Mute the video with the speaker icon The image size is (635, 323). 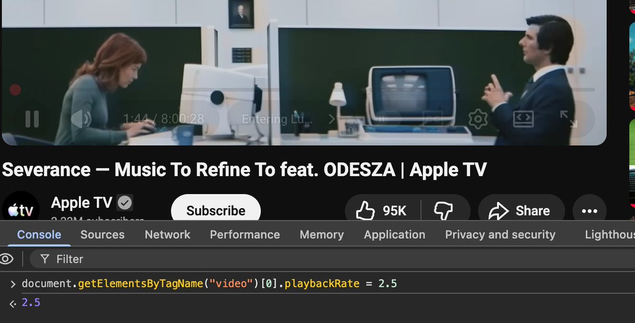(x=81, y=119)
